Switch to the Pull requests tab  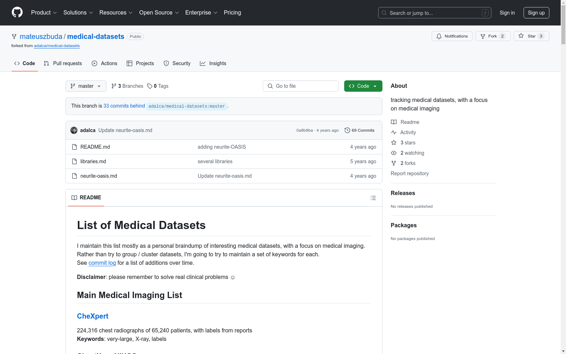click(x=63, y=63)
